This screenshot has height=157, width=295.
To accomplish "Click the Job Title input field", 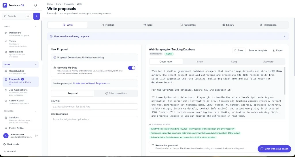I will click(94, 107).
